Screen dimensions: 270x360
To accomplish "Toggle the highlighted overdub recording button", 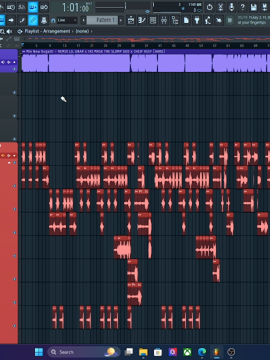I will 33,7.
